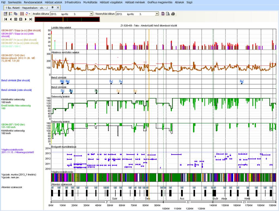Pin the Bp.-Keleti - Hegyeshalom tab
Image resolution: width=279 pixels, height=211 pixels.
pyautogui.click(x=52, y=8)
